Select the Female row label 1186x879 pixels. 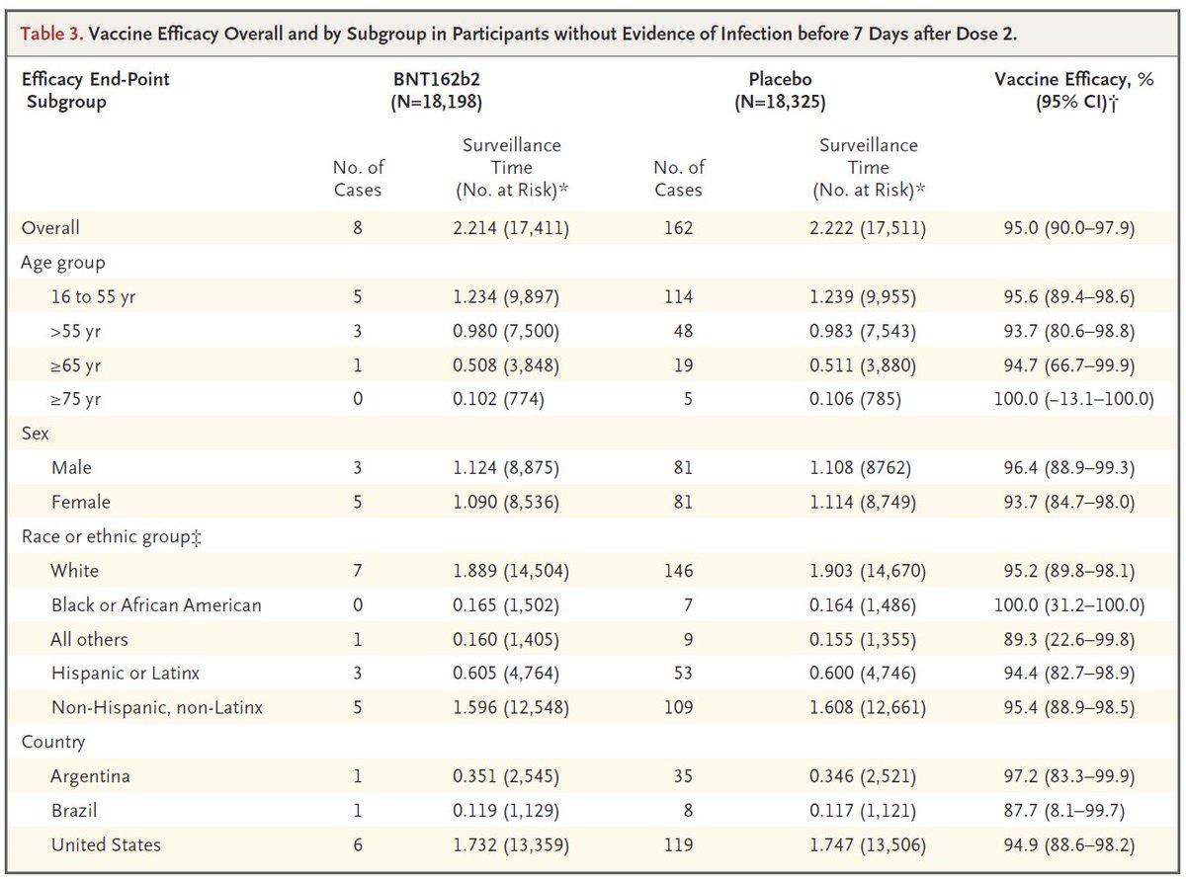coord(80,501)
